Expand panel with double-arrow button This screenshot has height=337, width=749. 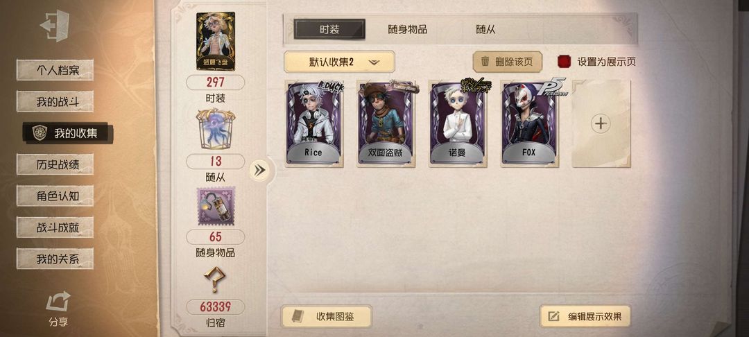[260, 171]
